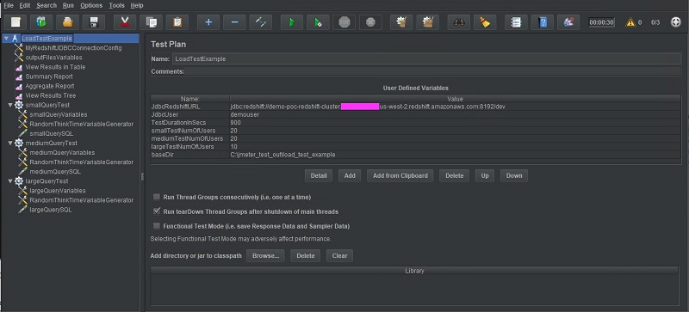The width and height of the screenshot is (689, 312).
Task: Select Aggregate Report listener
Action: 50,87
